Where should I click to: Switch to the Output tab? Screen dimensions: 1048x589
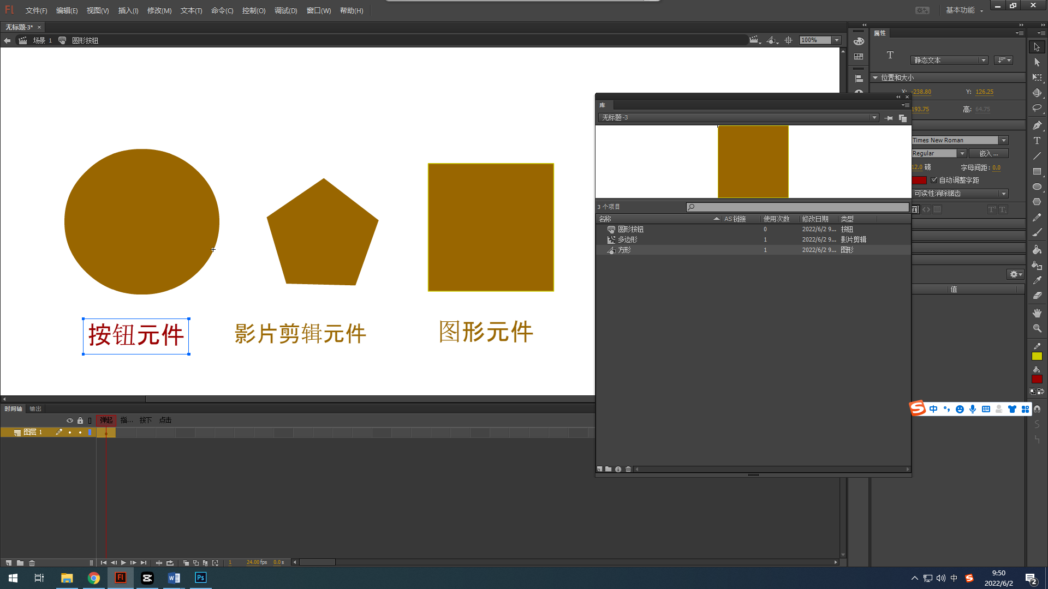tap(35, 408)
